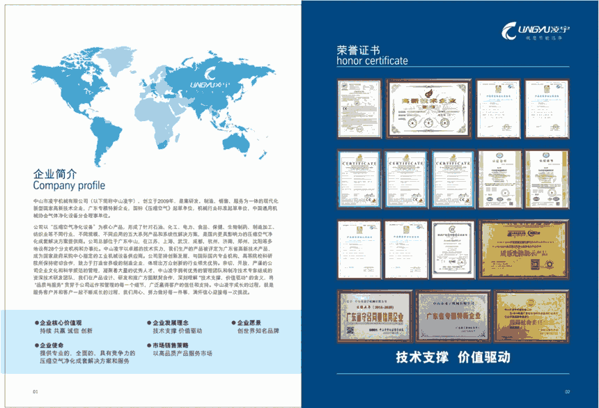The height and width of the screenshot is (408, 599).
Task: Open the first certificate in the top row
Action: point(359,109)
